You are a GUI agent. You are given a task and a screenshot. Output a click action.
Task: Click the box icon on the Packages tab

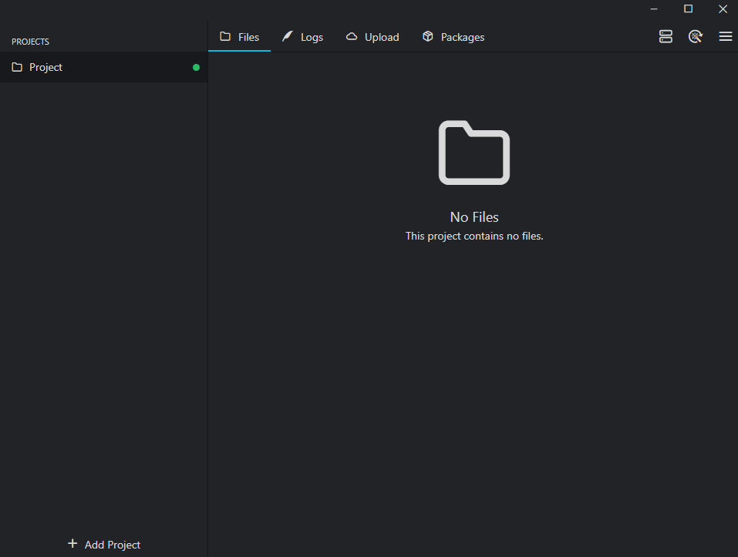pos(428,37)
